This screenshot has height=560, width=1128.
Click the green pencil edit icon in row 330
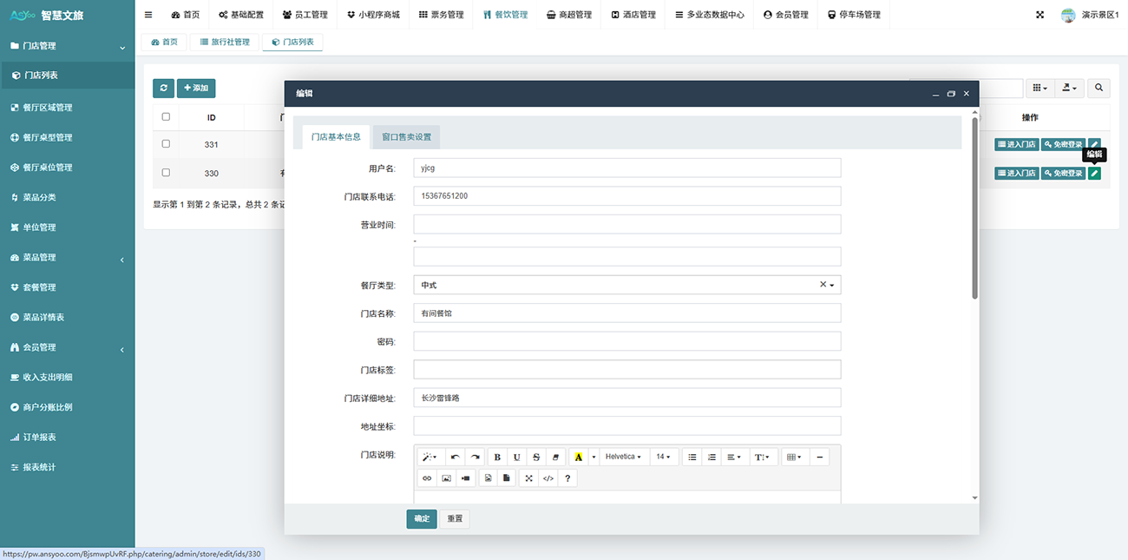pos(1095,173)
